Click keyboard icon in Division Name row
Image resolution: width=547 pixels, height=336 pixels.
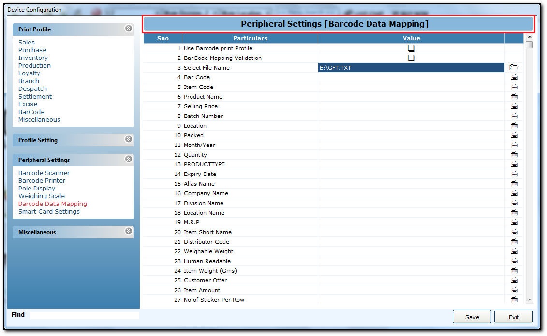coord(514,203)
